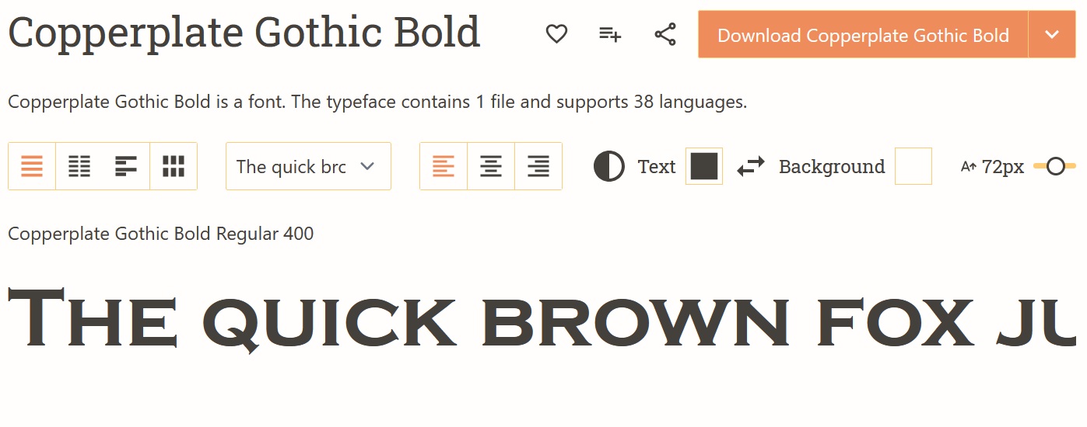This screenshot has height=427, width=1087.
Task: Share this font page
Action: click(x=665, y=34)
